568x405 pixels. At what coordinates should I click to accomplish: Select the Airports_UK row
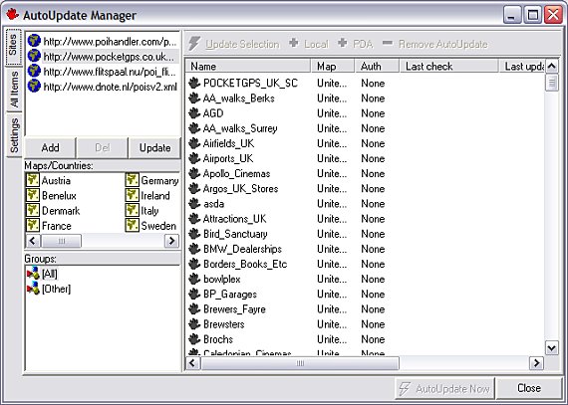(365, 158)
